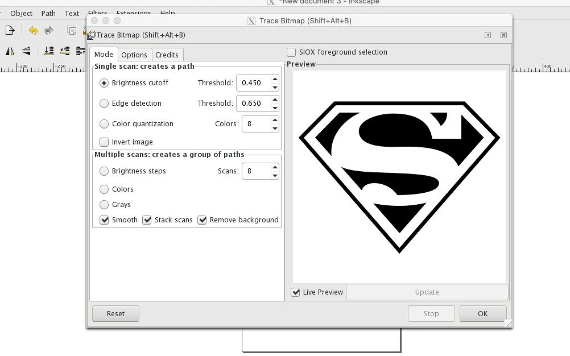Screen dimensions: 570x356
Task: Click the Stop button
Action: click(431, 313)
